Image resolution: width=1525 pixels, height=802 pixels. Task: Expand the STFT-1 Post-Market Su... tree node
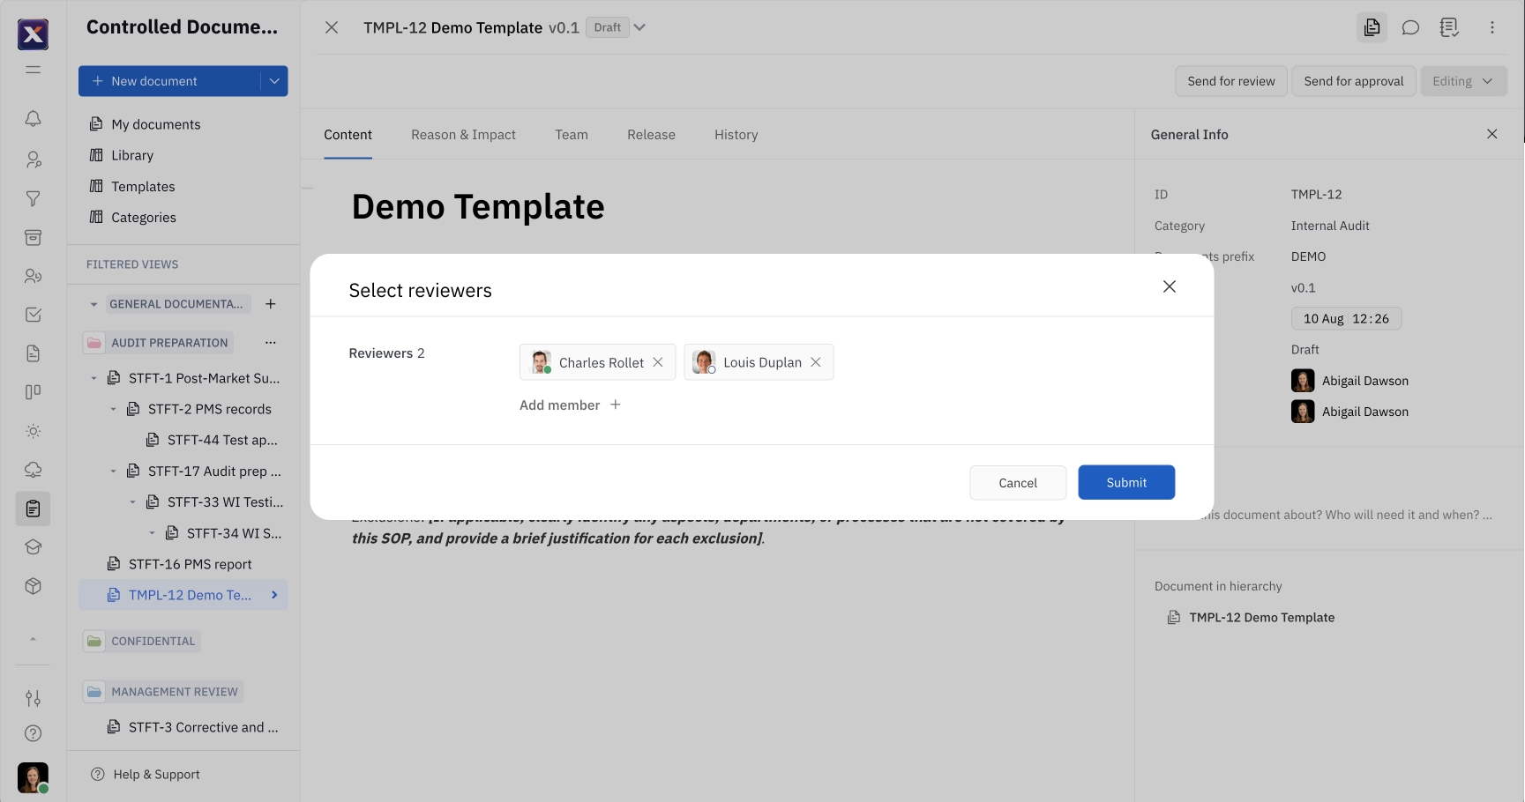(93, 377)
